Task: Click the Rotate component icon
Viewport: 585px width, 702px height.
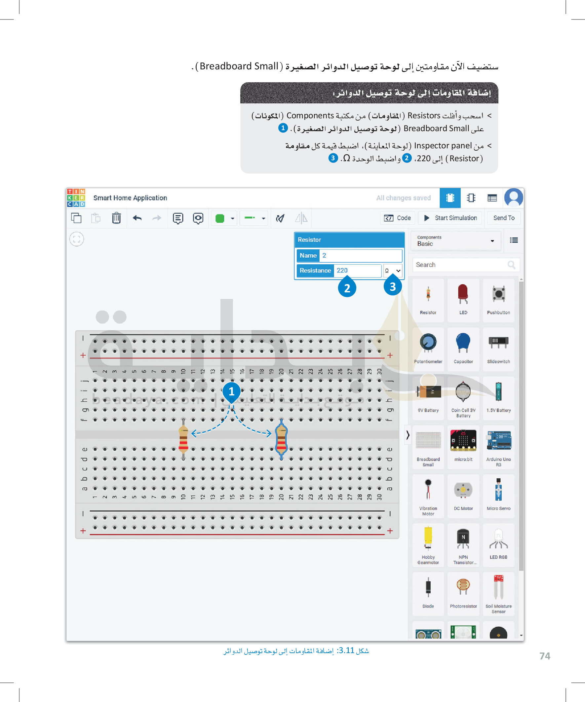Action: pyautogui.click(x=280, y=218)
